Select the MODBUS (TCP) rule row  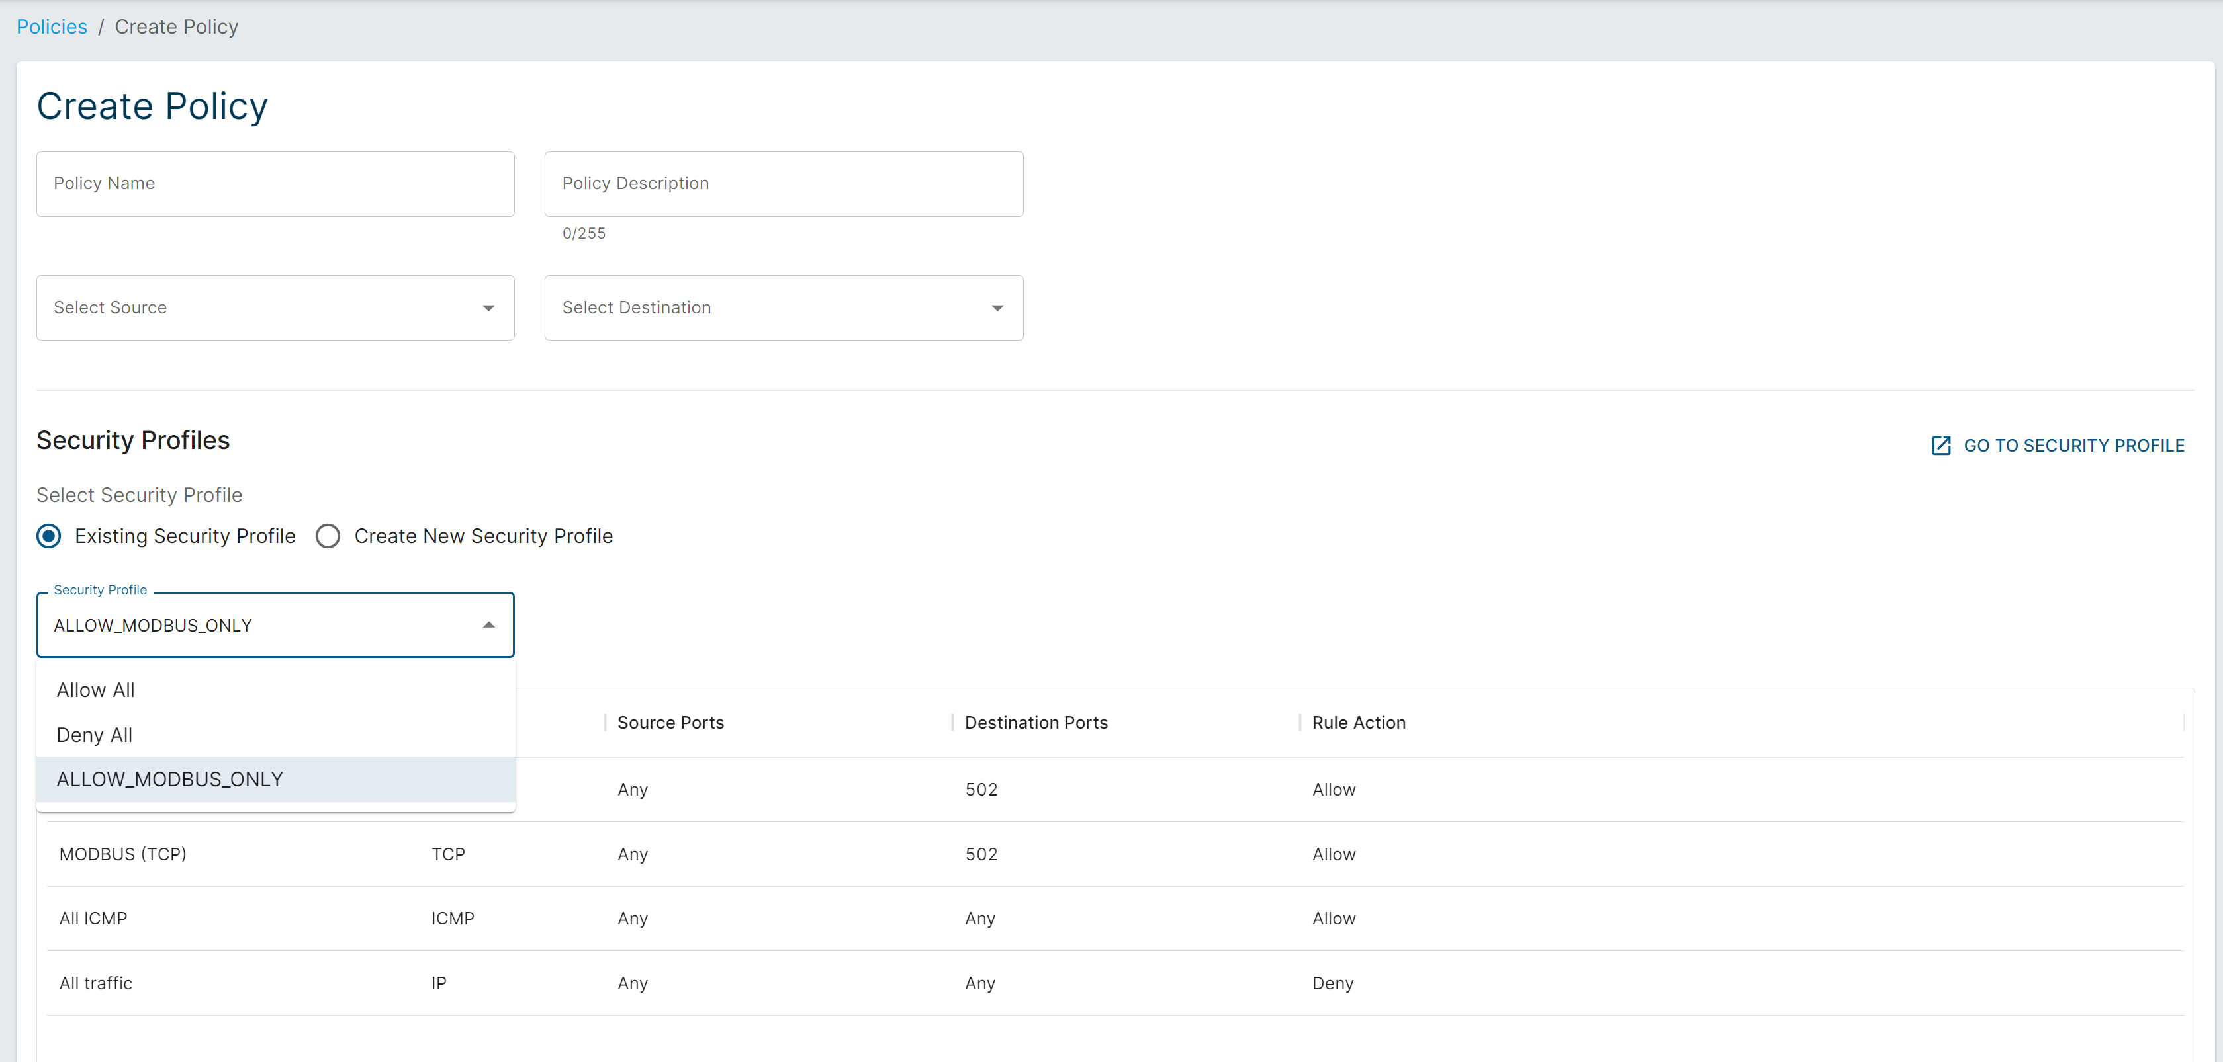tap(122, 854)
